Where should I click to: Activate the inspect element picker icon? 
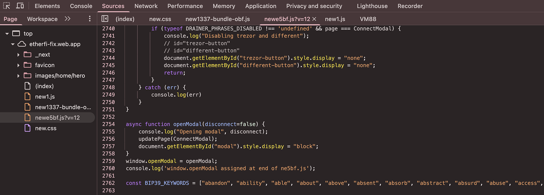point(6,6)
